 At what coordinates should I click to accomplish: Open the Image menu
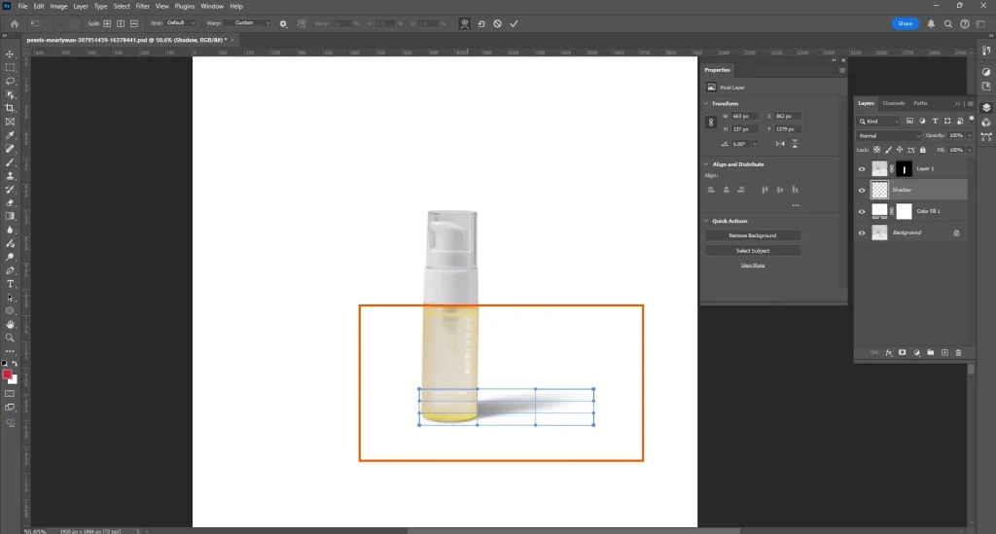pos(58,7)
